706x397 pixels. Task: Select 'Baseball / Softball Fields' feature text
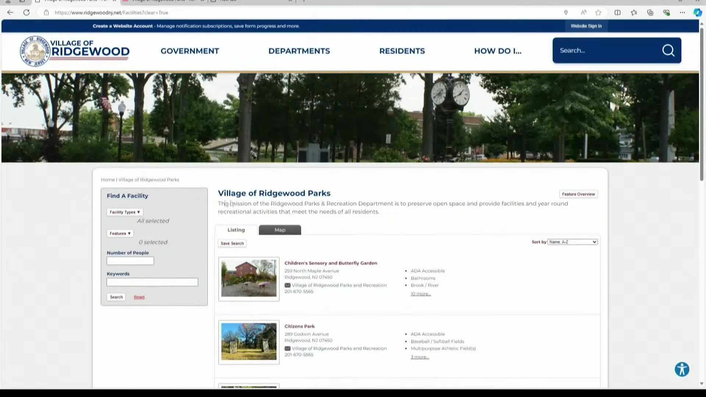[x=437, y=341]
